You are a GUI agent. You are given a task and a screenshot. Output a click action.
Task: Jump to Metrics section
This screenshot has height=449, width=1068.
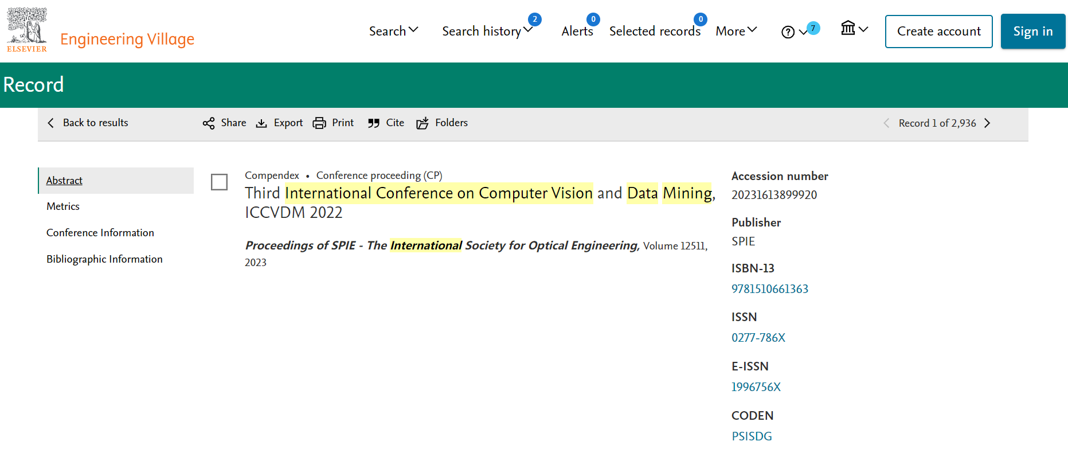click(63, 206)
